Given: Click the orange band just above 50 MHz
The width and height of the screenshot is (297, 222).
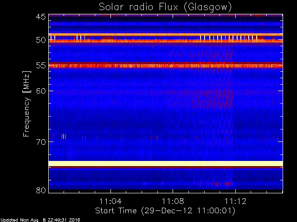Looking at the screenshot, I should pyautogui.click(x=166, y=35).
